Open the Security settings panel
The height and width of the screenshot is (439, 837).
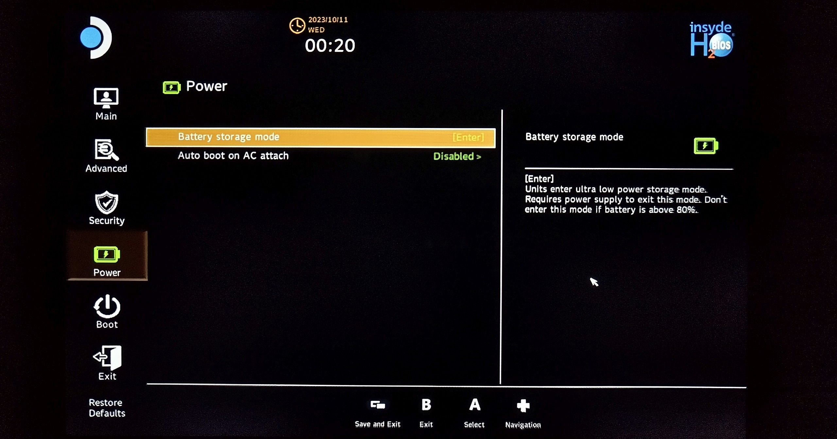click(107, 208)
